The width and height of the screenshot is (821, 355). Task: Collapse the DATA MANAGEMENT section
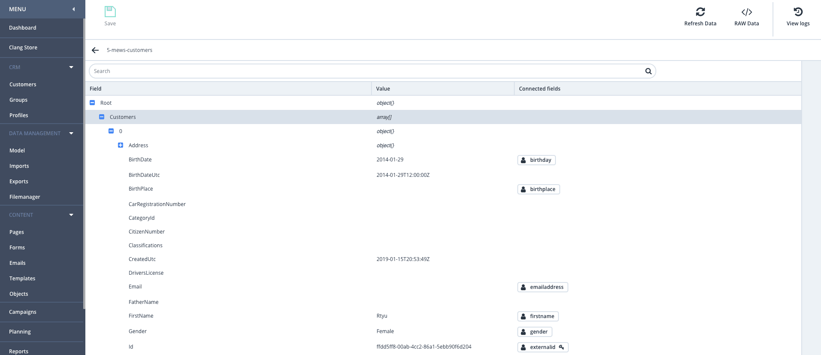[x=71, y=134]
